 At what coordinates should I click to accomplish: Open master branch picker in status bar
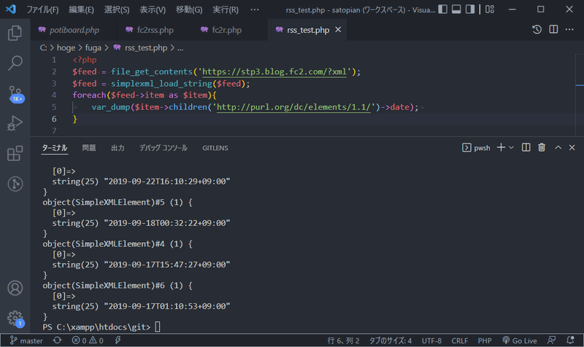pyautogui.click(x=26, y=340)
